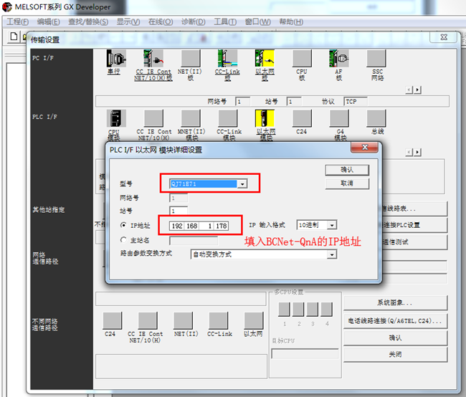This screenshot has height=397, width=466.
Task: Open the 工程(F) menu
Action: [18, 22]
